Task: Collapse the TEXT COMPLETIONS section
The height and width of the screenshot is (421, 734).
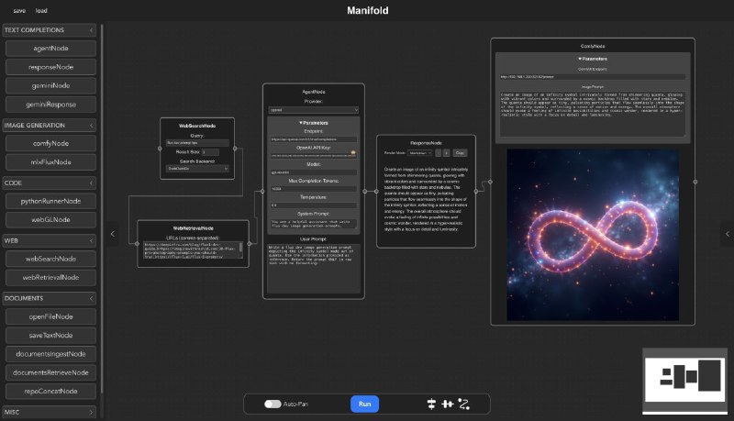Action: tap(91, 30)
